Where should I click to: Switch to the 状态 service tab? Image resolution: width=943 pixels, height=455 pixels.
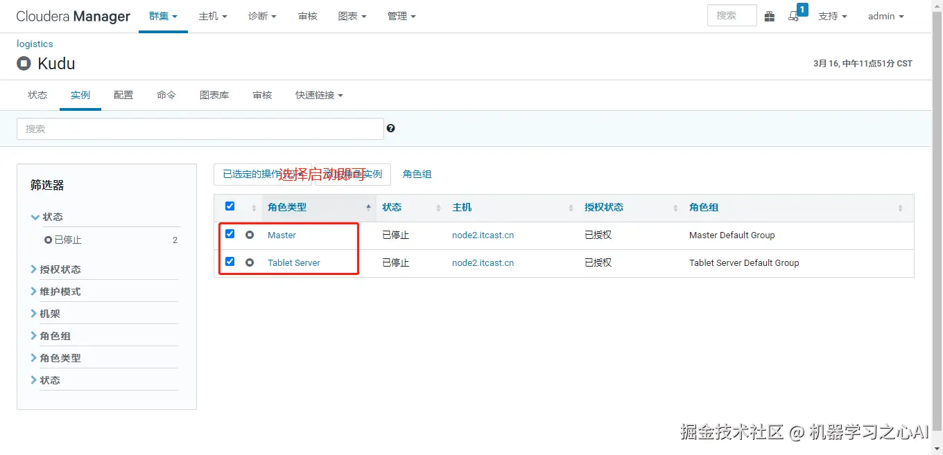click(37, 95)
